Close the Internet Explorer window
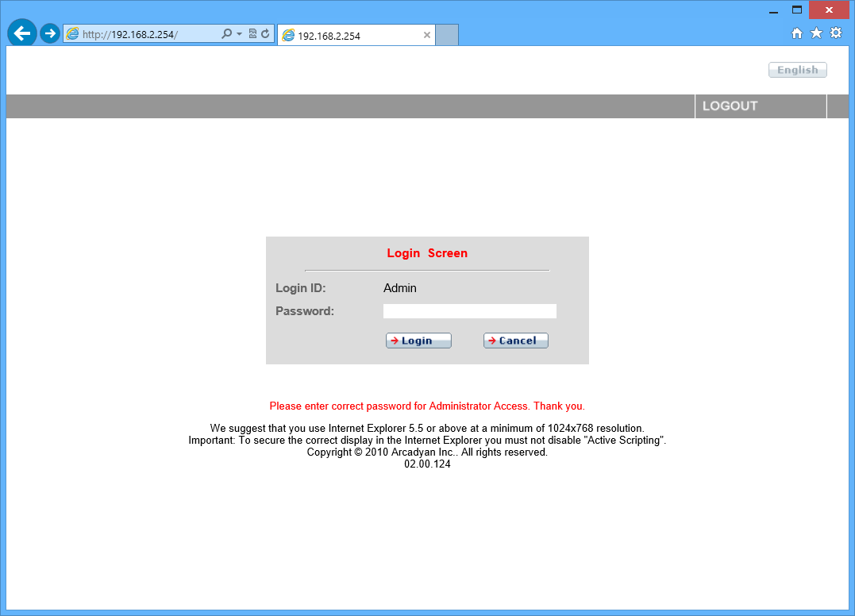The width and height of the screenshot is (855, 616). point(829,10)
